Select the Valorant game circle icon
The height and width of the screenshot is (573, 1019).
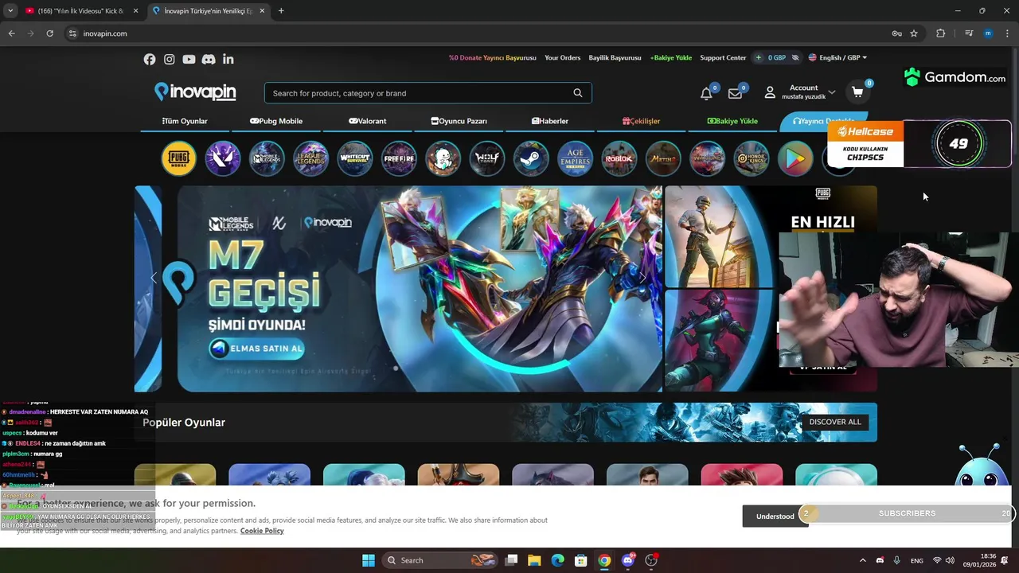tap(223, 158)
